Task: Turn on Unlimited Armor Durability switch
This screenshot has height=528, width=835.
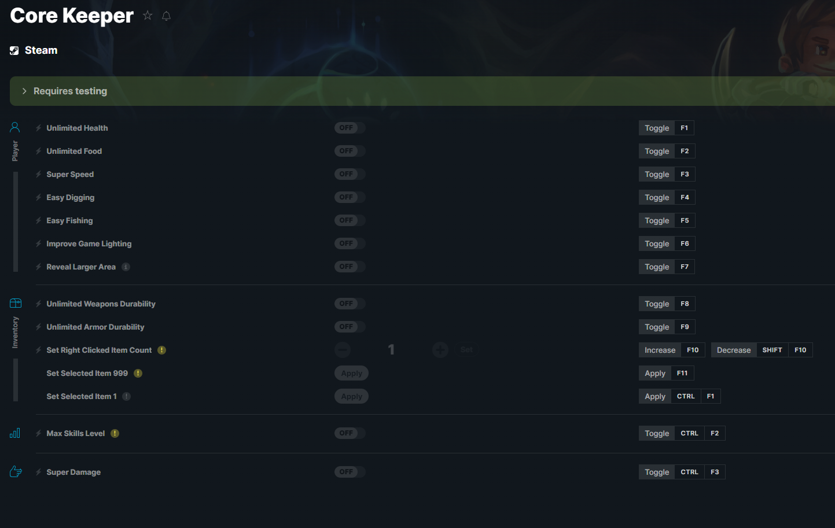Action: click(350, 327)
